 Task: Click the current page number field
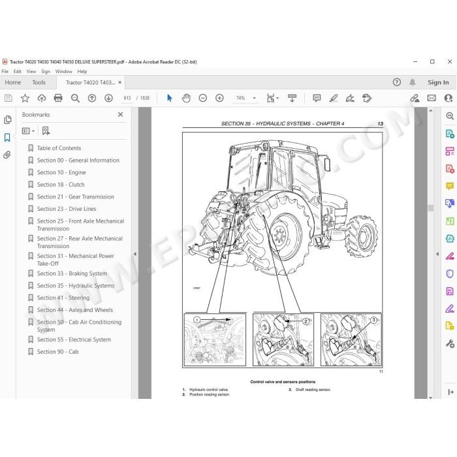127,98
